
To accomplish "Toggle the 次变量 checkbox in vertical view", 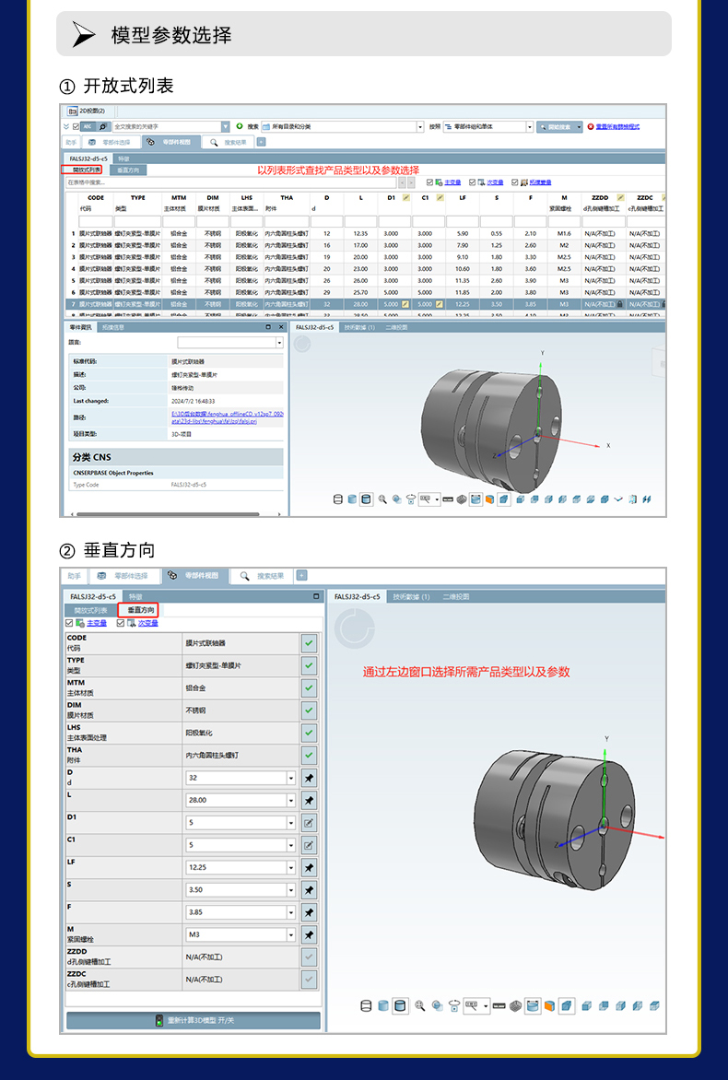I will pos(121,623).
